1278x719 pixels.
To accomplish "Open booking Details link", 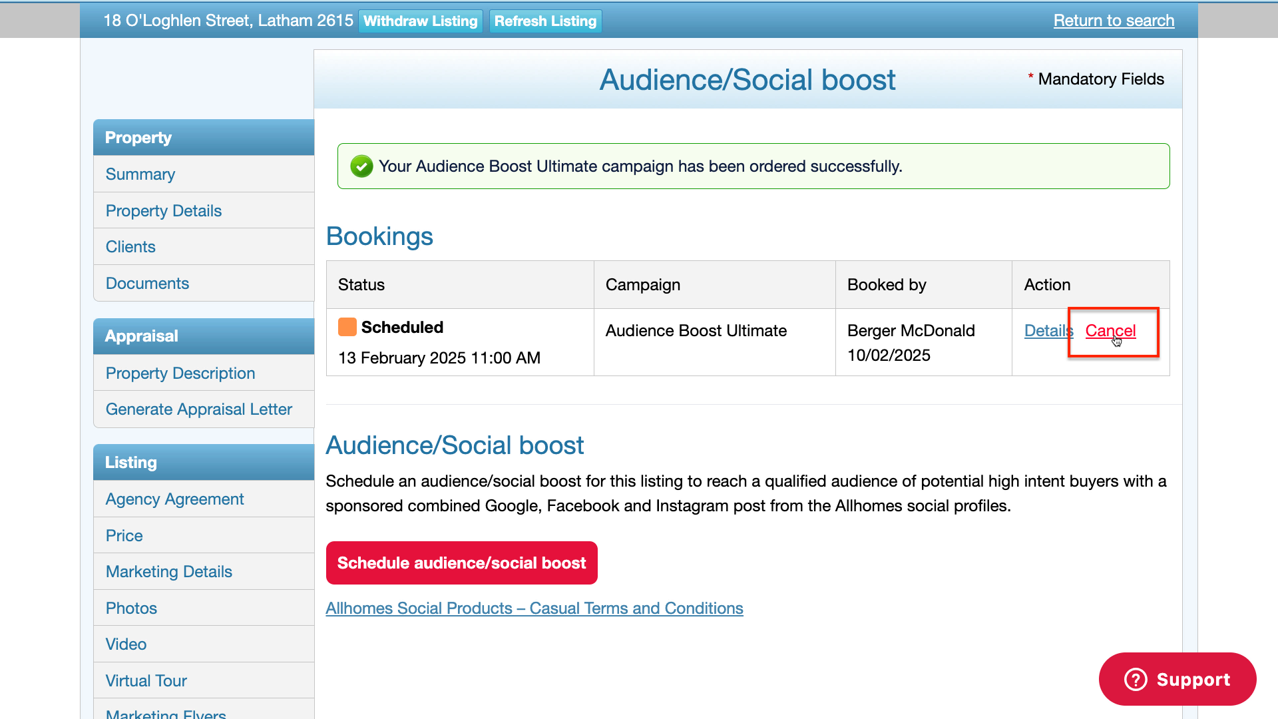I will coord(1048,331).
